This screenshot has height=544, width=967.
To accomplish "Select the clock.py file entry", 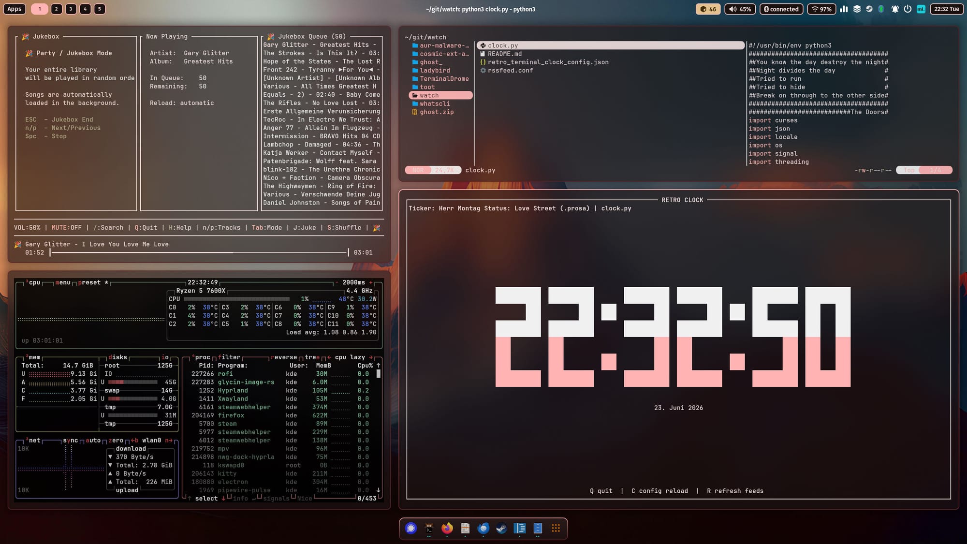I will pyautogui.click(x=611, y=45).
